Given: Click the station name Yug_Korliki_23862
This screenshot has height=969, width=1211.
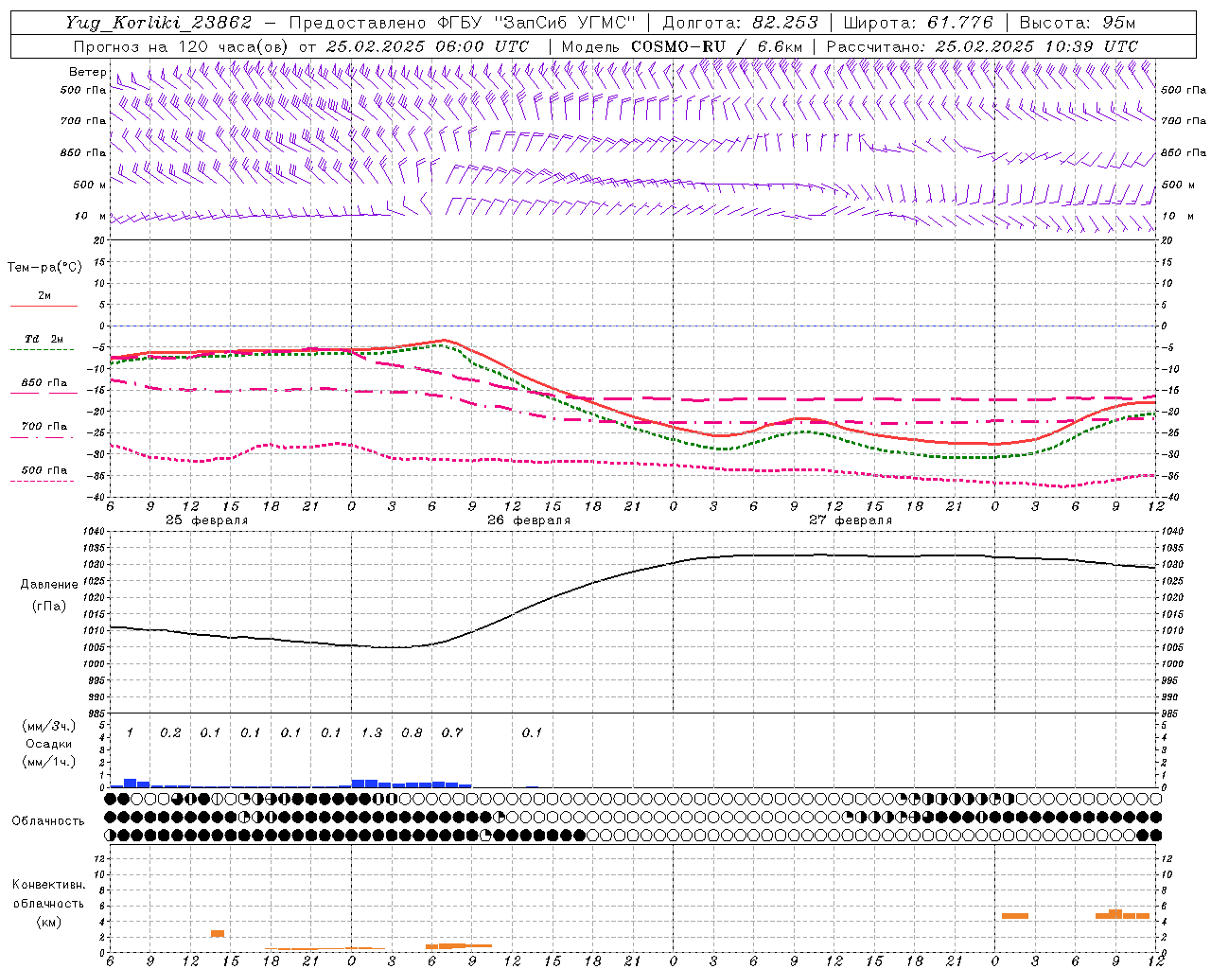Looking at the screenshot, I should pyautogui.click(x=158, y=23).
